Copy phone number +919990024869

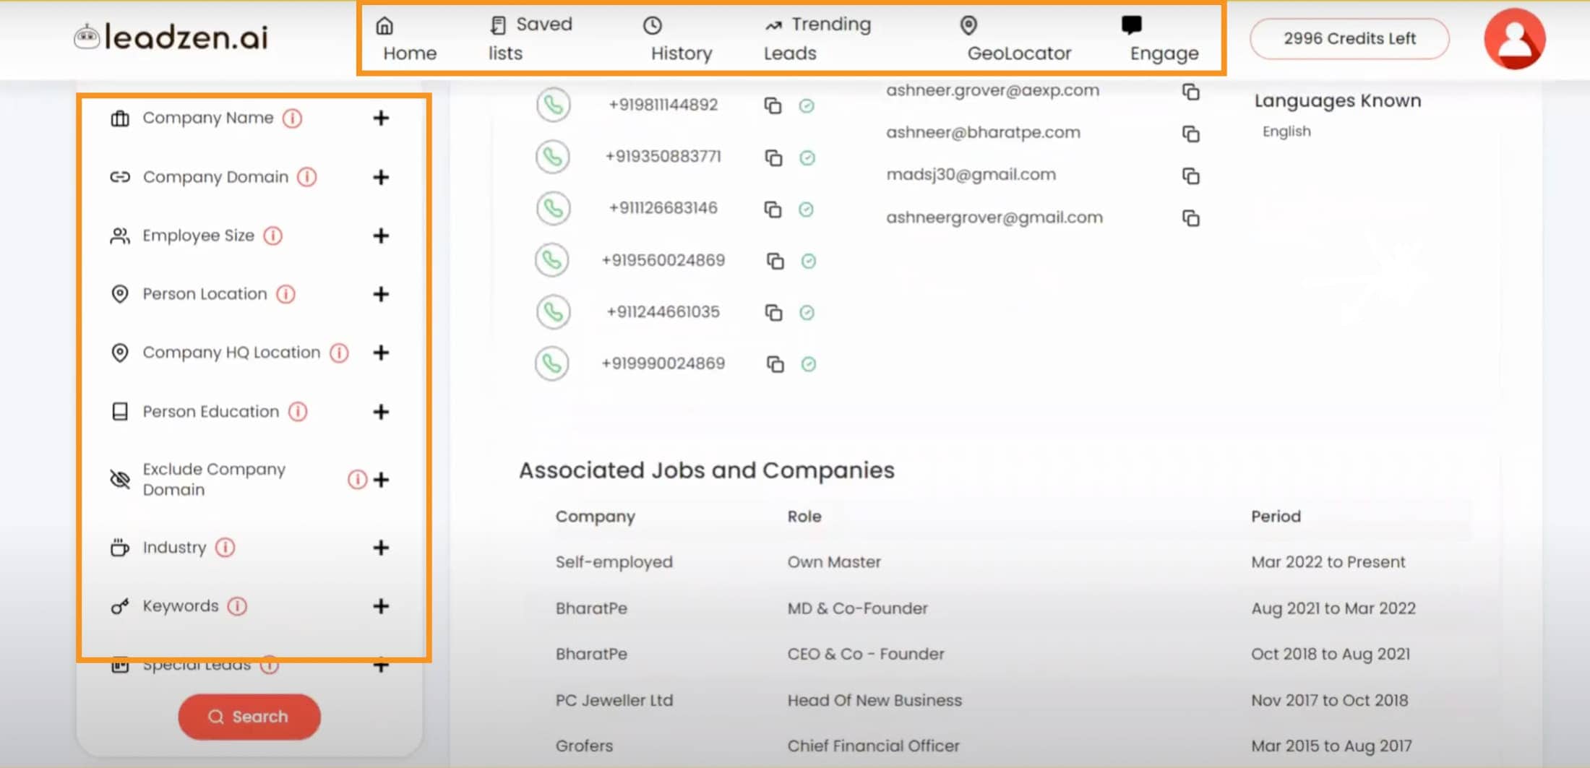pos(775,364)
